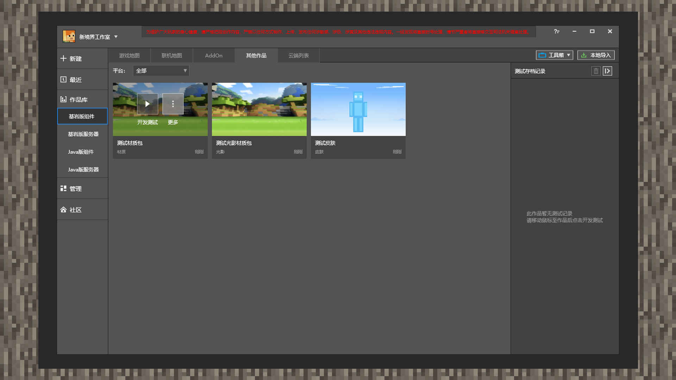Switch to the 其他作品 tab
The width and height of the screenshot is (676, 380).
(256, 56)
